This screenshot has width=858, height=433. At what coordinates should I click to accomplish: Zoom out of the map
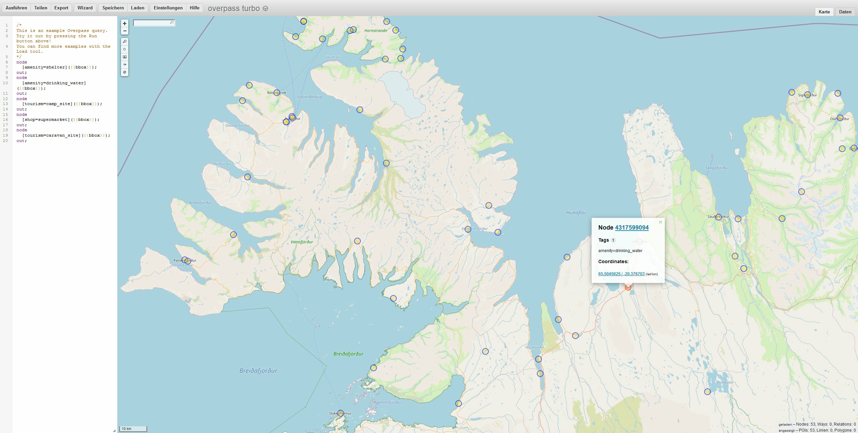(x=125, y=31)
